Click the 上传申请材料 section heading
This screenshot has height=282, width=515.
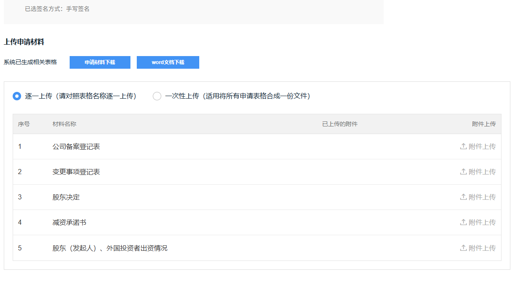[24, 42]
